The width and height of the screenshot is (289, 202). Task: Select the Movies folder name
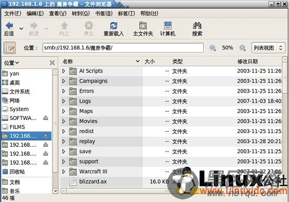[x=88, y=121]
